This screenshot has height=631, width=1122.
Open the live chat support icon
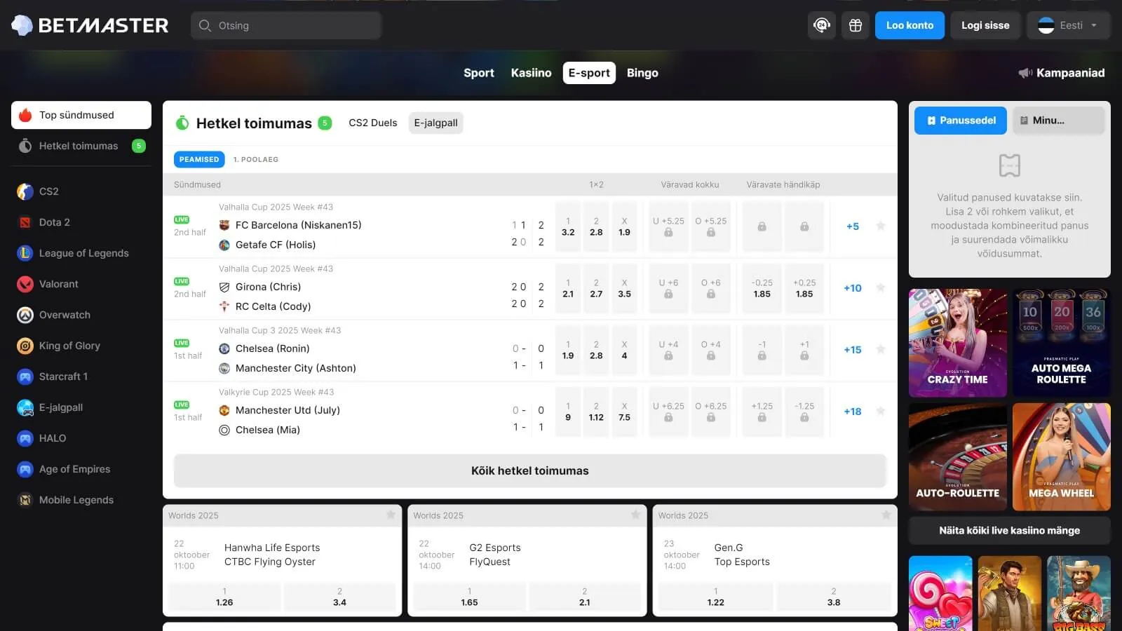click(821, 25)
